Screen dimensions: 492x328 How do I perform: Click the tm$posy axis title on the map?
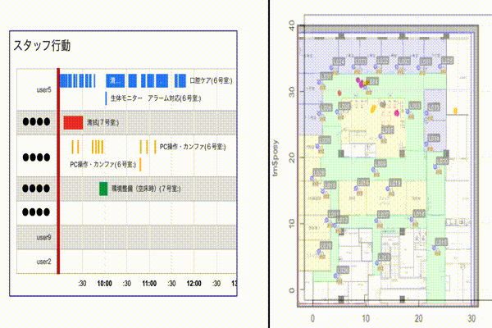[276, 158]
